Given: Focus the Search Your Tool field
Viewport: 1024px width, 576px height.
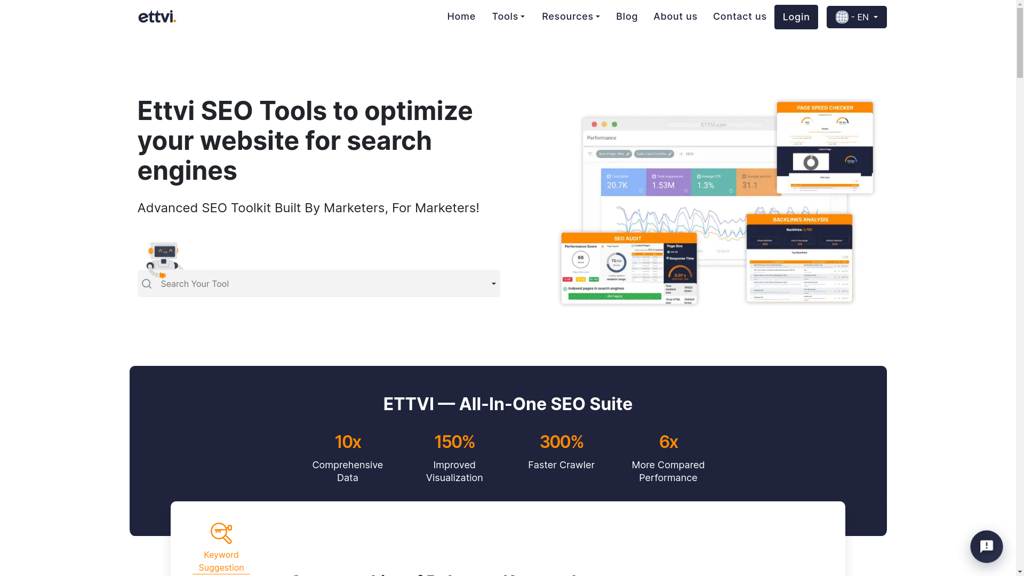Looking at the screenshot, I should [x=319, y=284].
